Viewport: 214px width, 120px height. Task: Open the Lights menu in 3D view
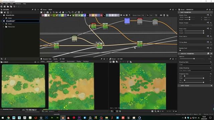point(56,61)
